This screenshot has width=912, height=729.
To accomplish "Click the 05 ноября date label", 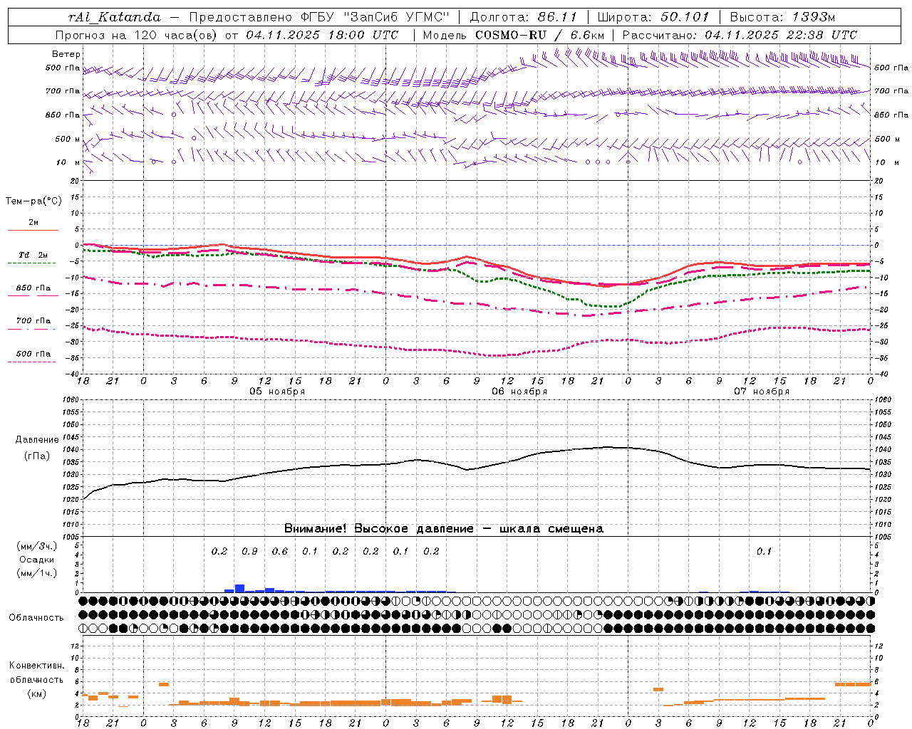I will (277, 392).
